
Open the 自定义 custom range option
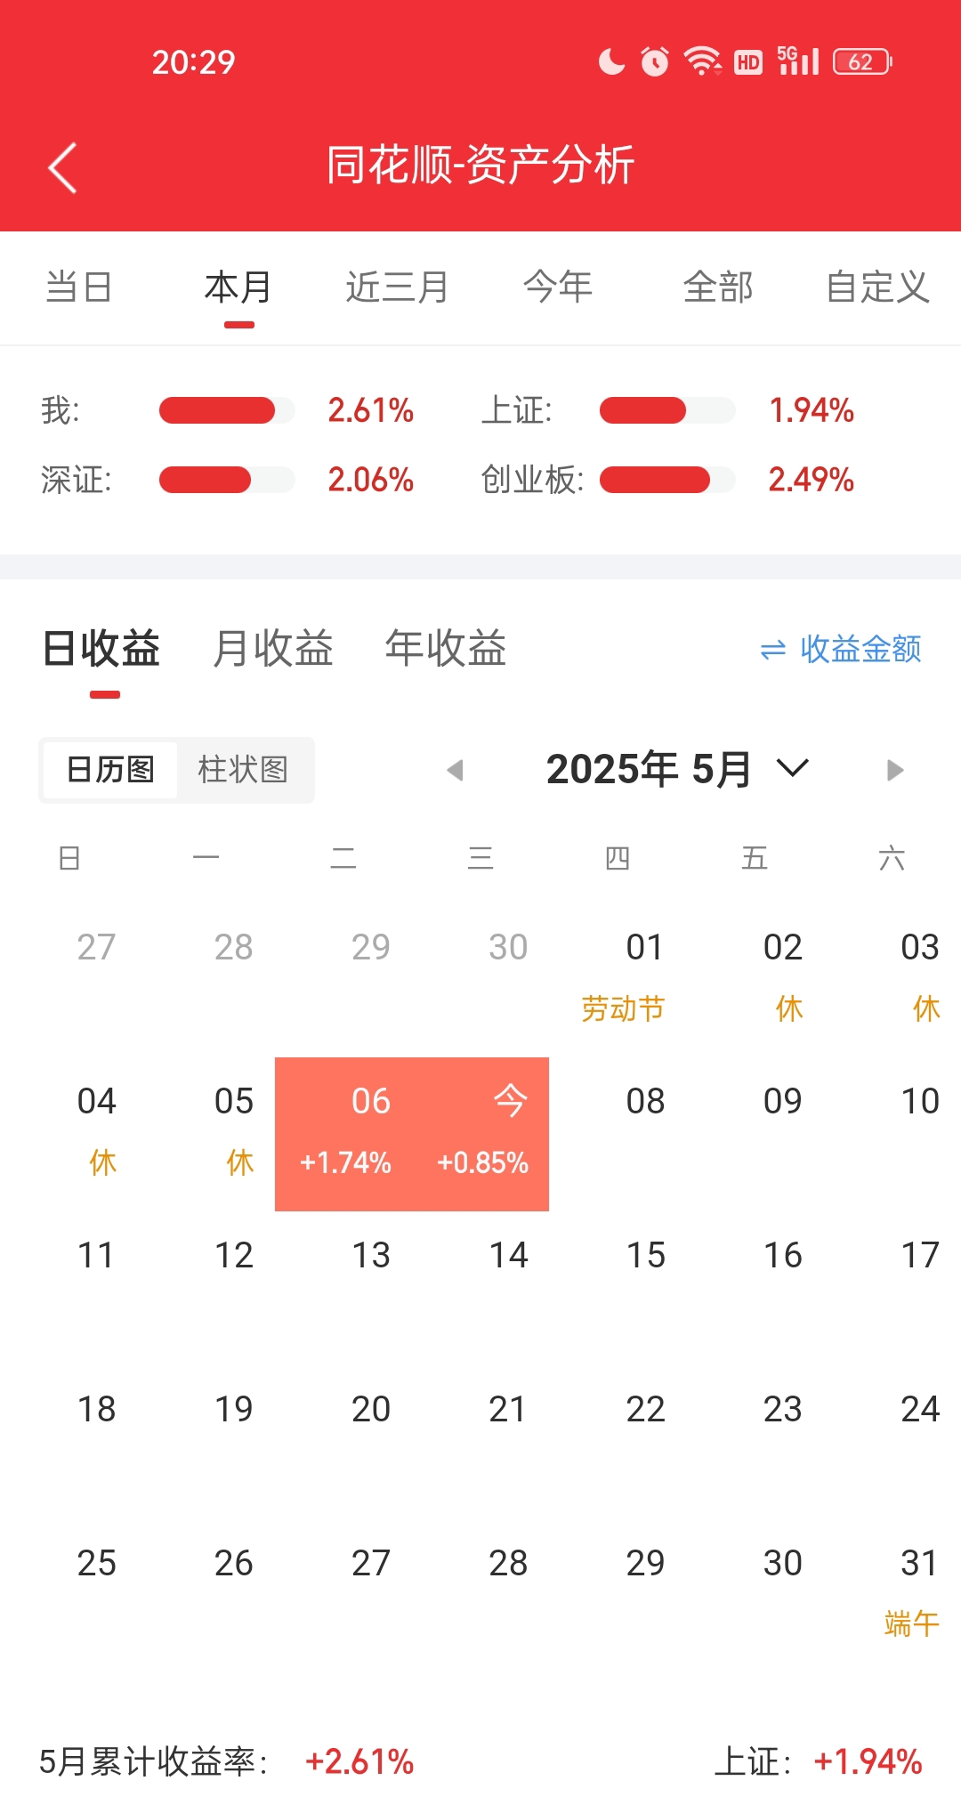(877, 287)
